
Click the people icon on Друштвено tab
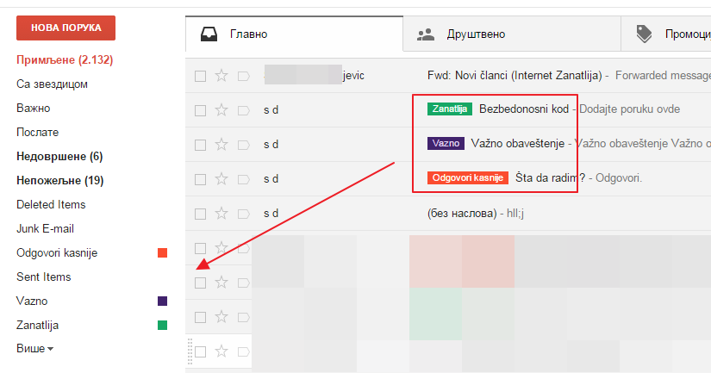tap(426, 34)
